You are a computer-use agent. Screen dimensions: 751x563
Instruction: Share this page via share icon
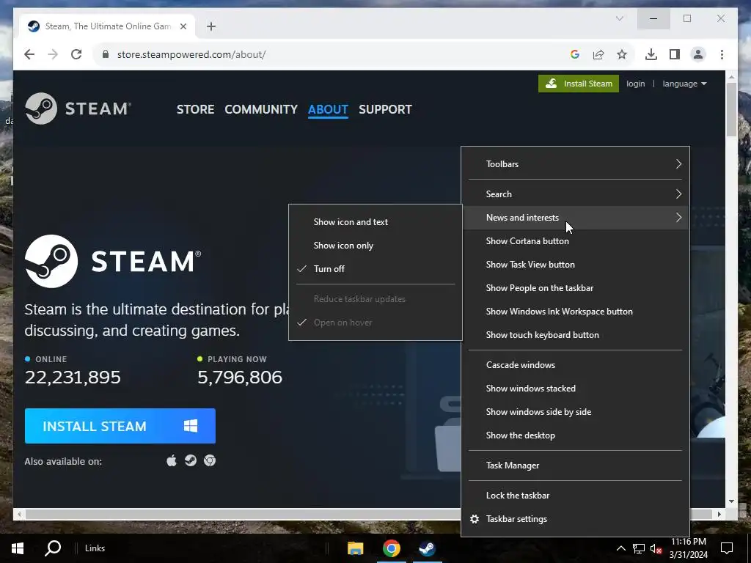click(x=598, y=54)
